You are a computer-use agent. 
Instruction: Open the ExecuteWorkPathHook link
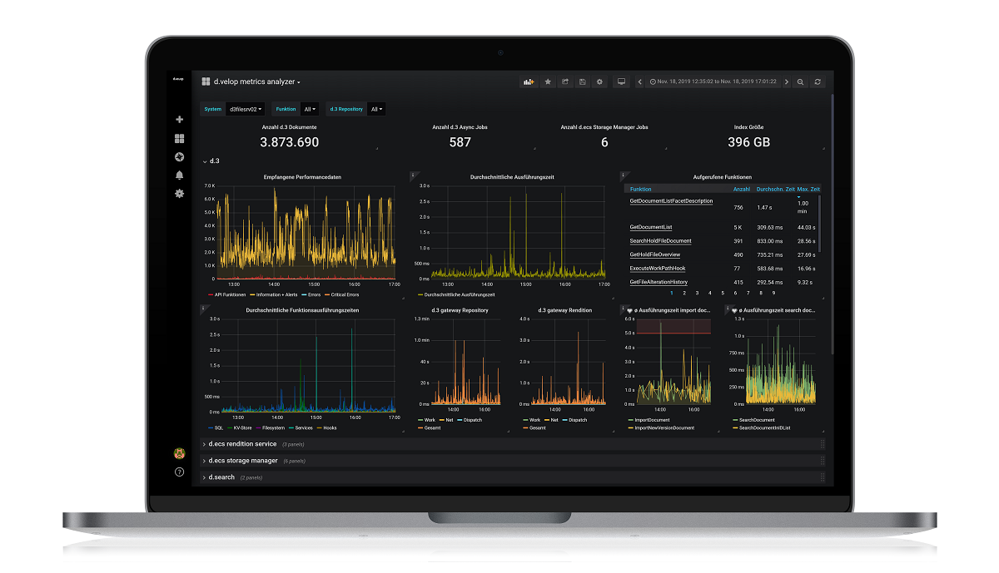tap(658, 269)
